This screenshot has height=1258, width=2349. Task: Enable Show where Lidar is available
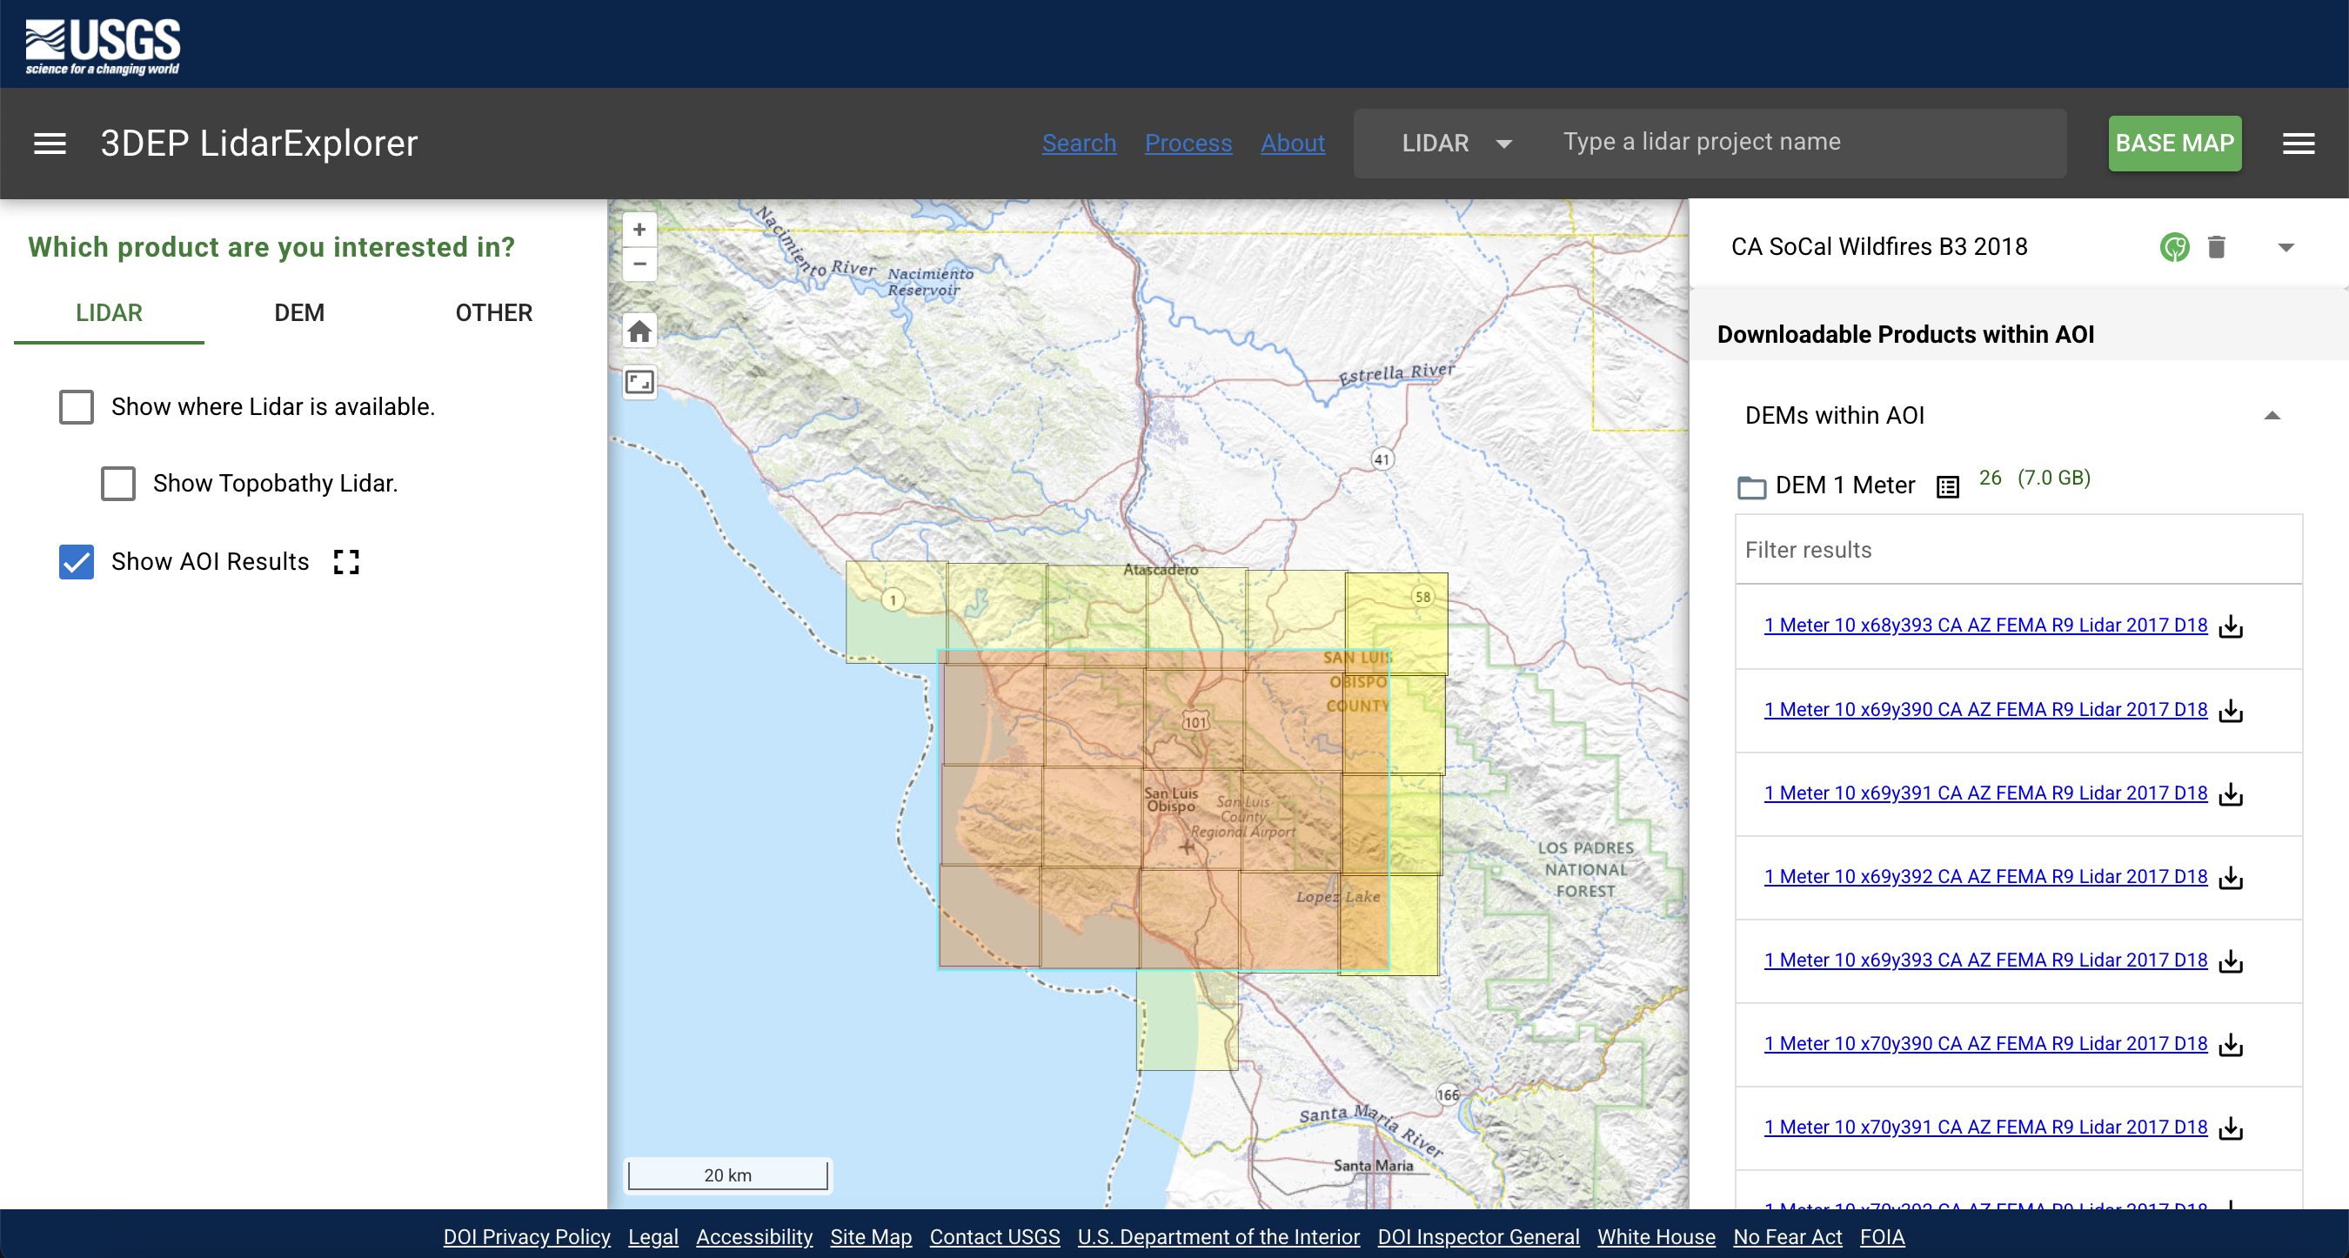77,406
